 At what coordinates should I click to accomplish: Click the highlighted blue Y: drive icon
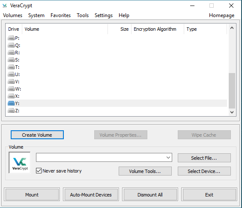[11, 103]
